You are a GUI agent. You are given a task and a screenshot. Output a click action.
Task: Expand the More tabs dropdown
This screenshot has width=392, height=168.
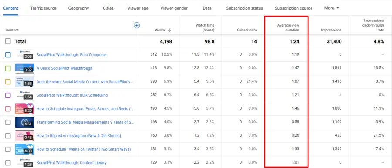[332, 8]
